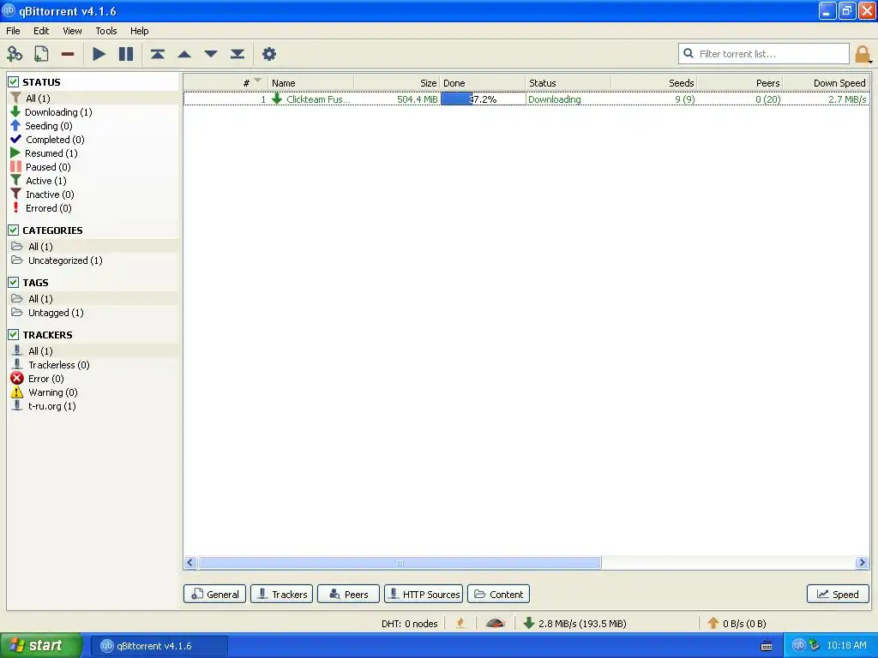Click the Add torrent link toolbar icon

point(15,54)
